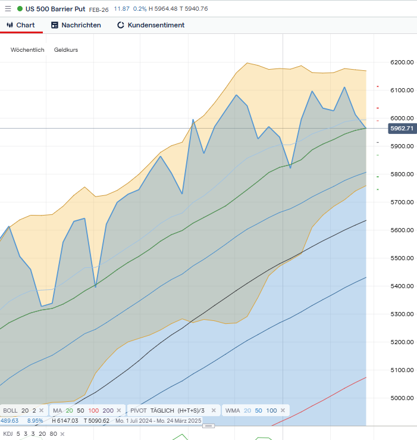Click the Kundensentiment circular arrow icon

tap(121, 25)
